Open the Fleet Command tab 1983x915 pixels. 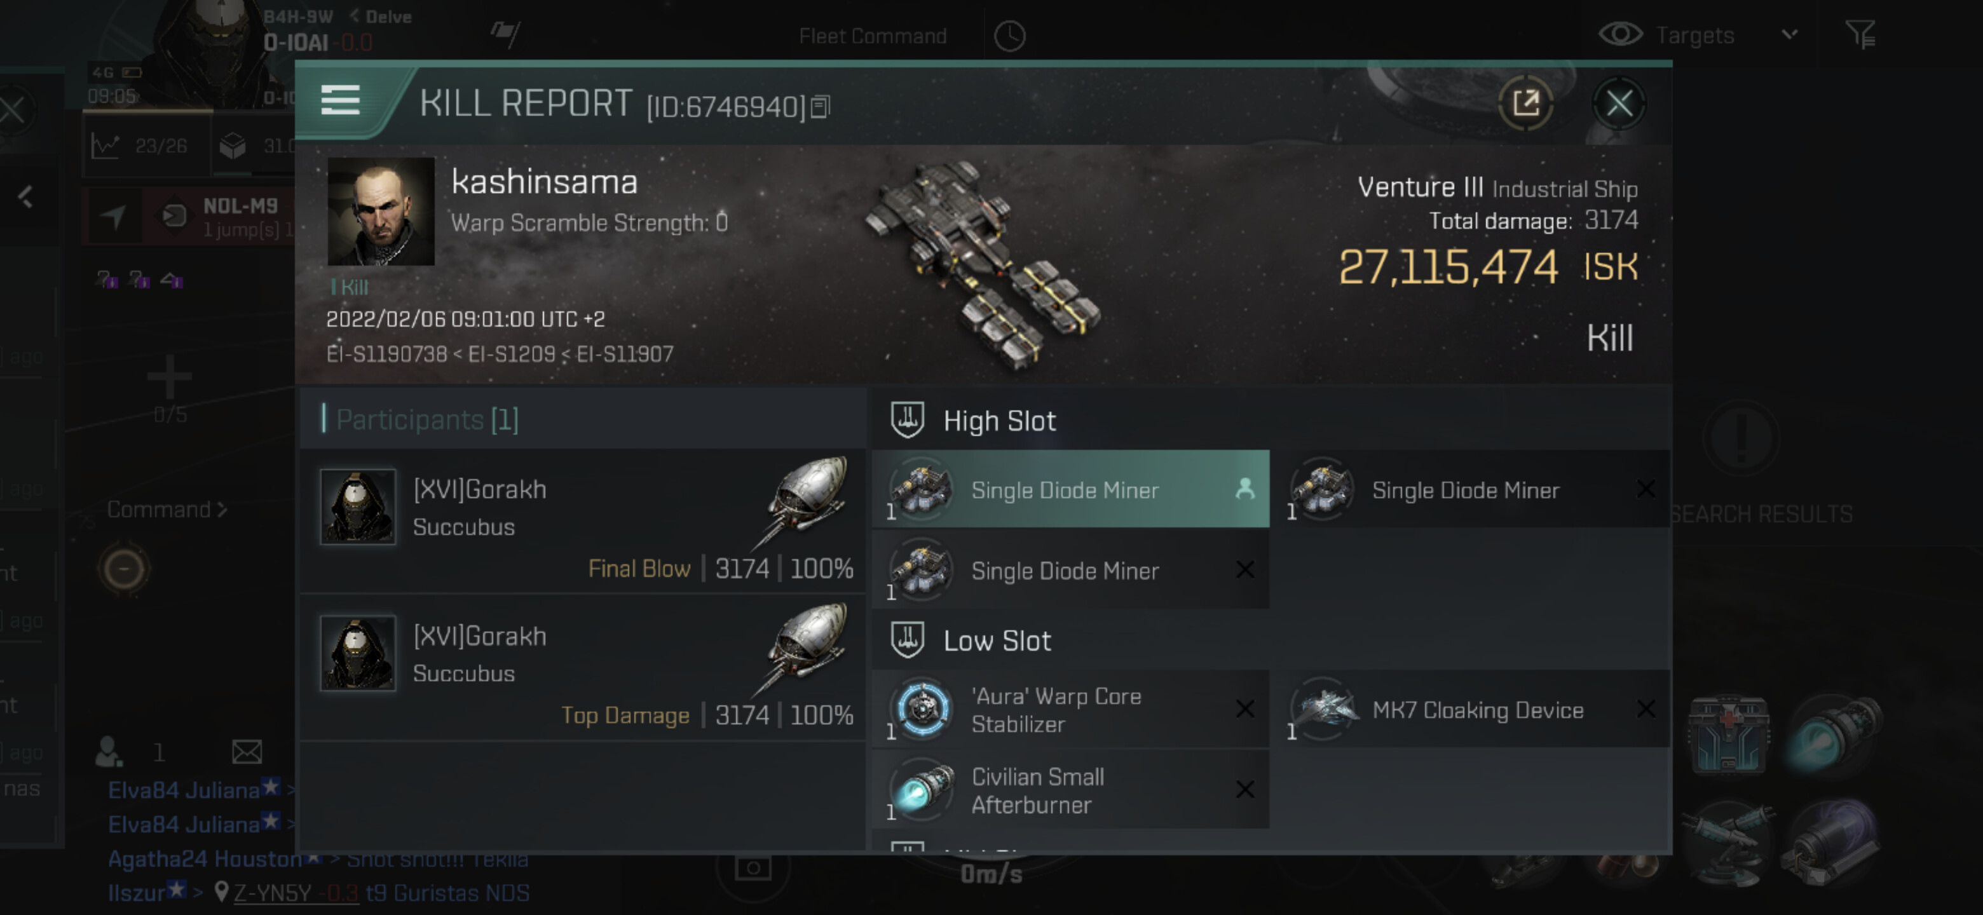[x=872, y=36]
